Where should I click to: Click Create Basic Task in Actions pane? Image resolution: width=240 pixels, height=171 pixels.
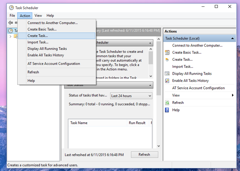tap(187, 52)
